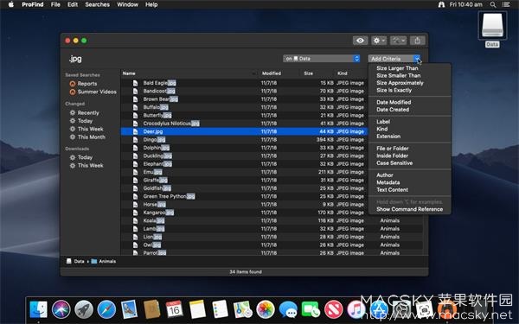Viewport: 519px width, 324px height.
Task: Open Summer Videos saved search
Action: coord(93,92)
